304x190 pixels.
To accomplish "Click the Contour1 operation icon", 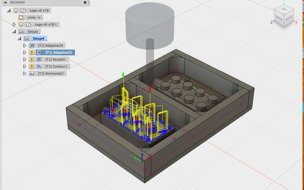I will (x=39, y=66).
